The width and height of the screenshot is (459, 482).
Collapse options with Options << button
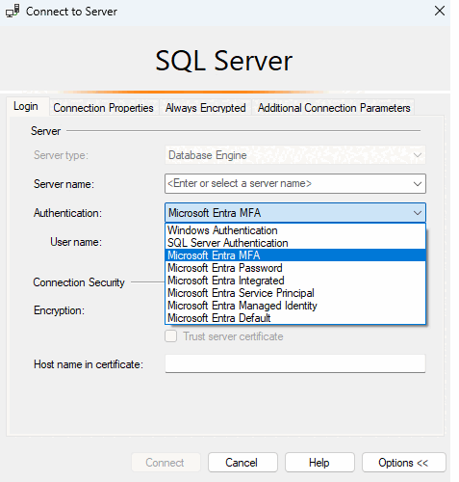403,463
